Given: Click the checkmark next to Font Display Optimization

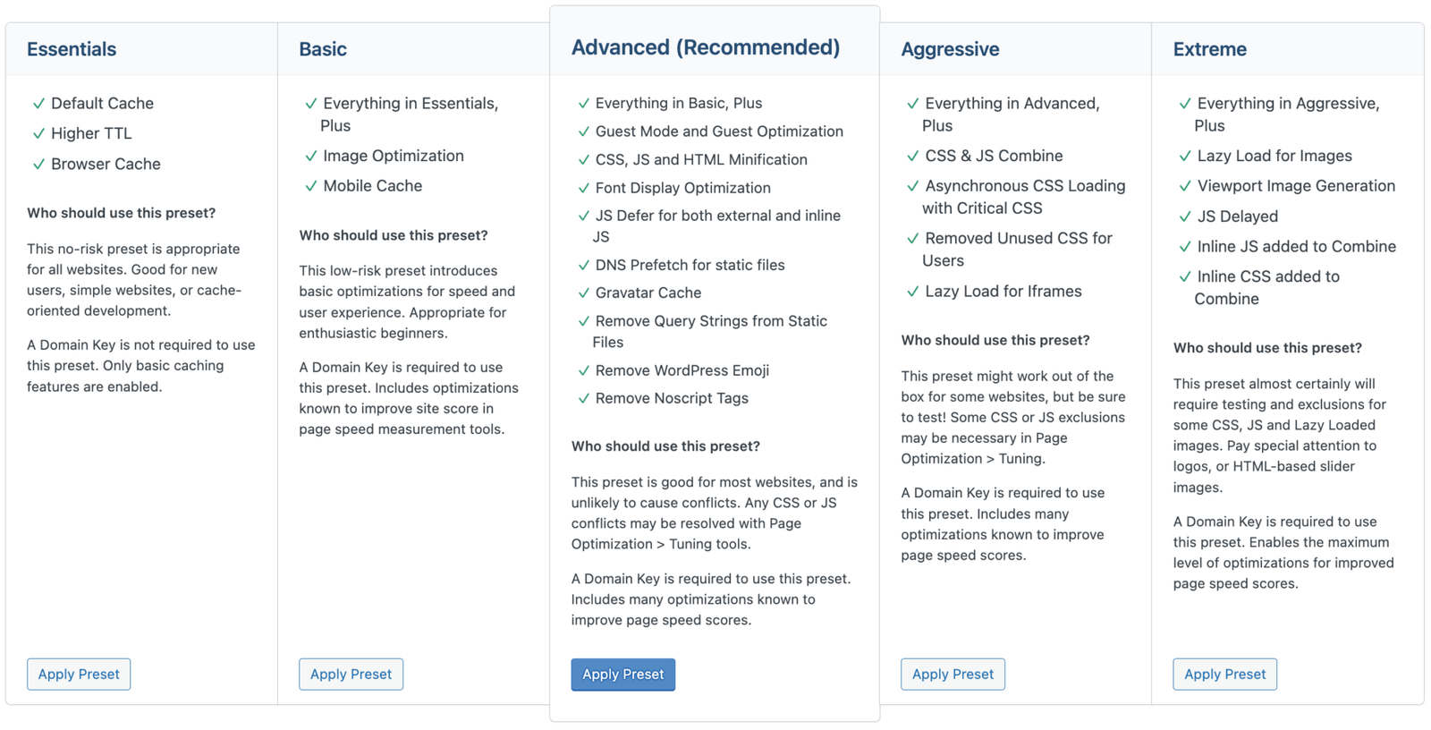Looking at the screenshot, I should [x=583, y=188].
